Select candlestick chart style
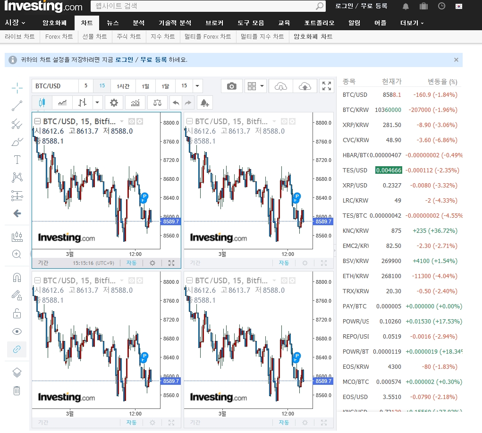 [42, 102]
